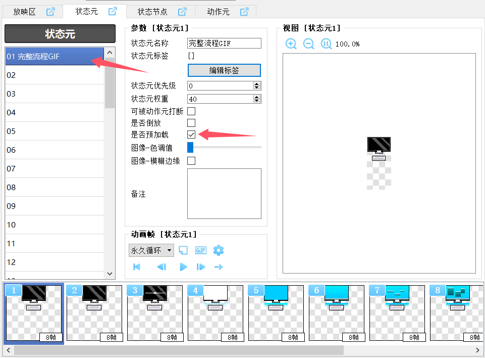The width and height of the screenshot is (485, 358).
Task: Play the animation frames
Action: click(x=183, y=267)
